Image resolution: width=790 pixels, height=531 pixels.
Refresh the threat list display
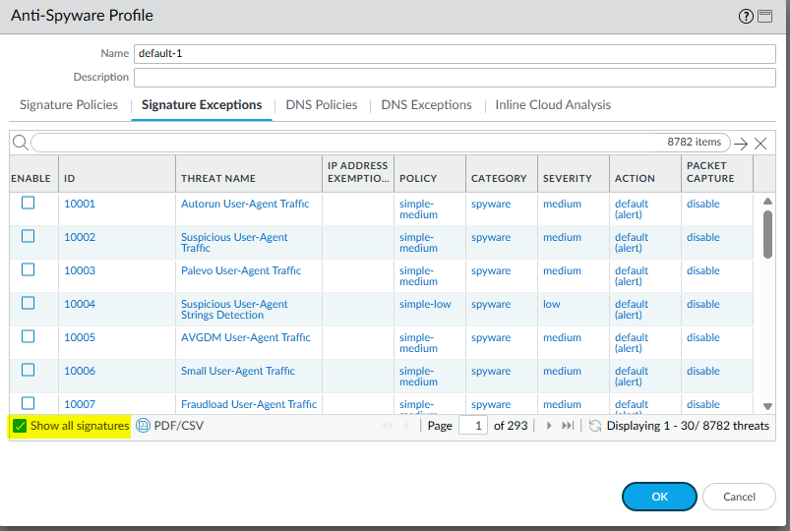pyautogui.click(x=594, y=426)
